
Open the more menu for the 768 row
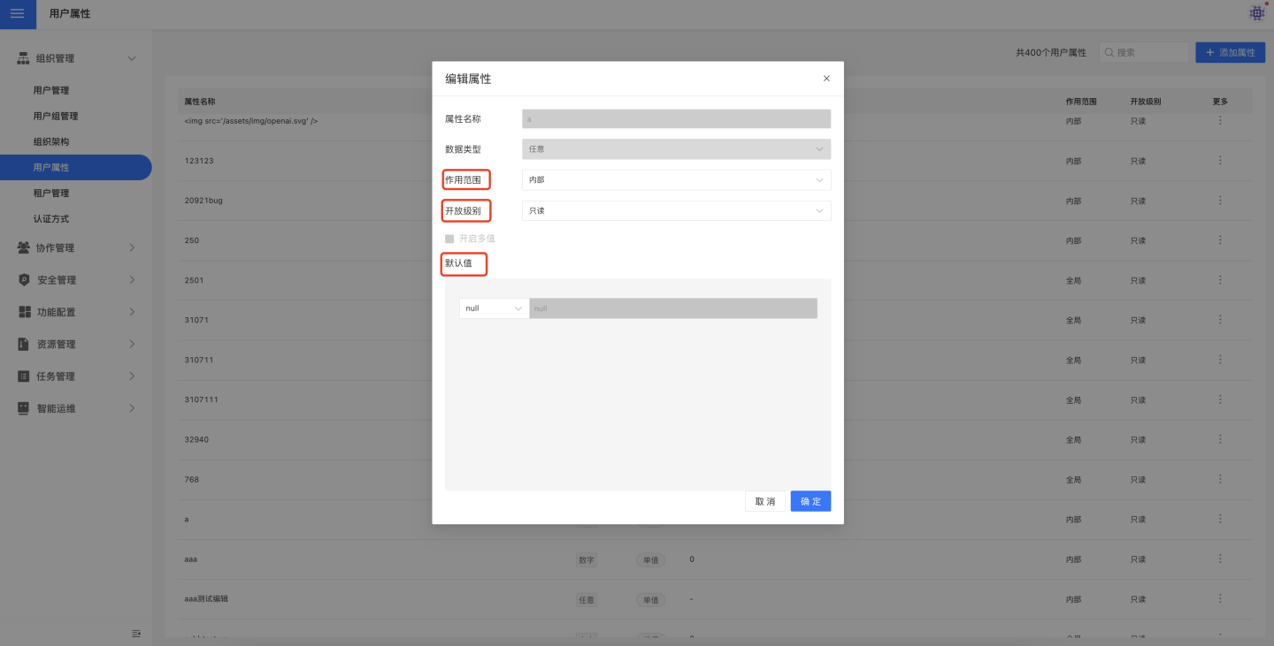pos(1220,479)
